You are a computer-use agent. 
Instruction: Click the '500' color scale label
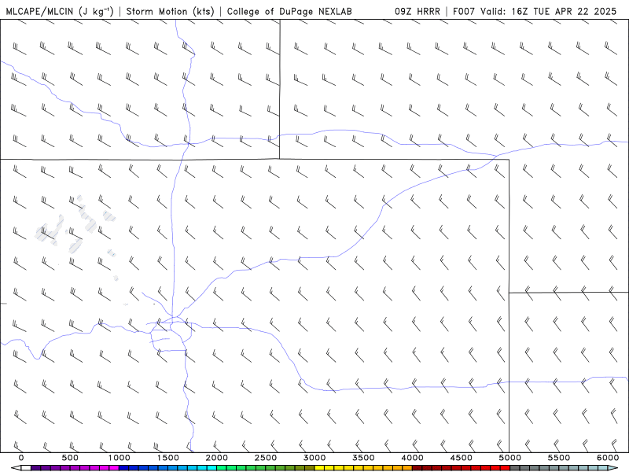pos(70,458)
